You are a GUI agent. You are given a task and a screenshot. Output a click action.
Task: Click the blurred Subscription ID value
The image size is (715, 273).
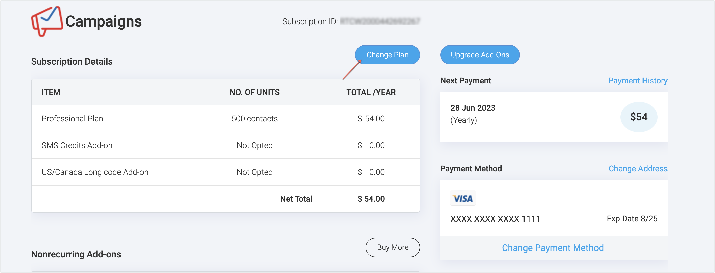(x=380, y=21)
